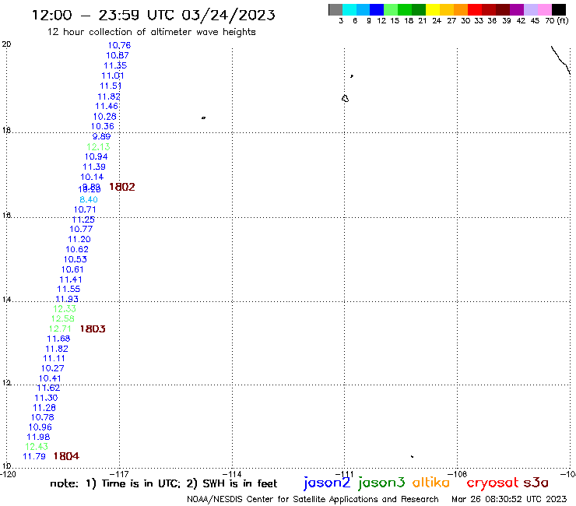Click the 9.89 wave height value
Screen dimensions: 576x506
[101, 136]
